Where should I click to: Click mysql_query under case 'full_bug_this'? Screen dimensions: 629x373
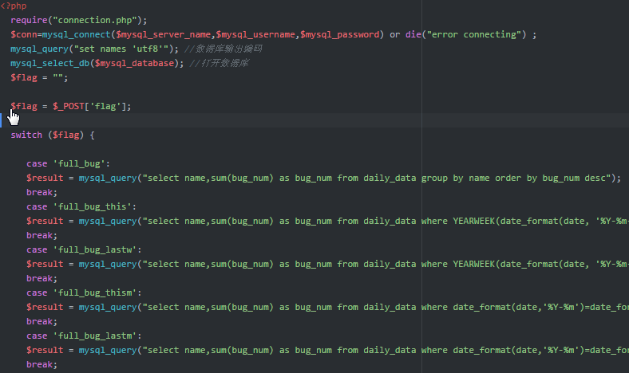pos(108,221)
